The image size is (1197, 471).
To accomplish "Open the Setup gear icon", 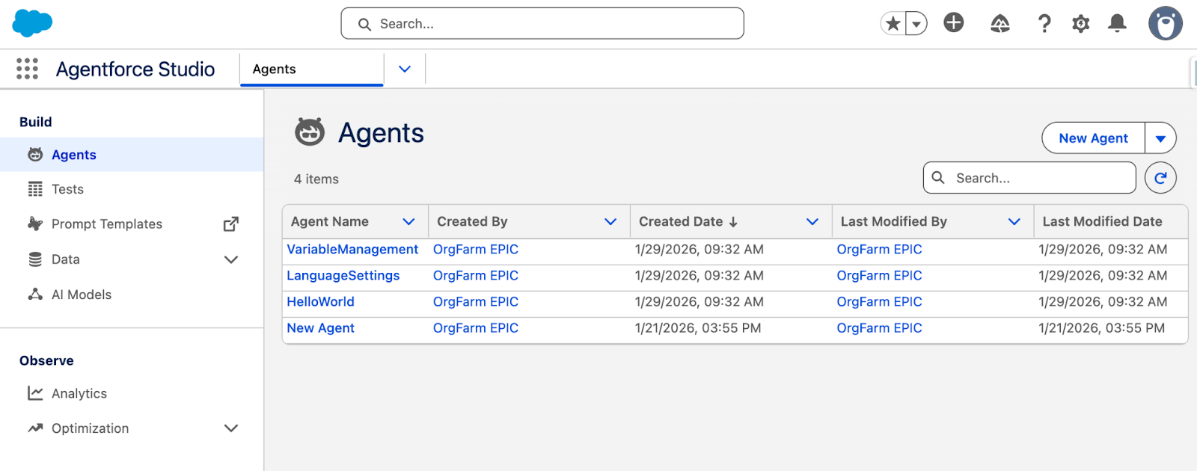I will point(1080,24).
